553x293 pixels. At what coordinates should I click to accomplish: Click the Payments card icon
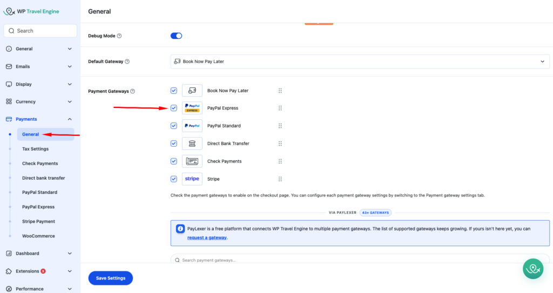(9, 119)
